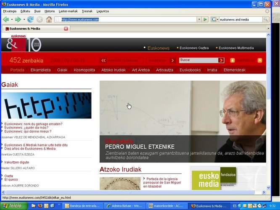Open the folder icon in the quick launch bar
This screenshot has height=210, width=280.
[33, 206]
